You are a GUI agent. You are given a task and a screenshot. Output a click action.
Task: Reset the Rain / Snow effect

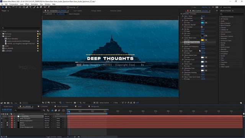coord(203,16)
